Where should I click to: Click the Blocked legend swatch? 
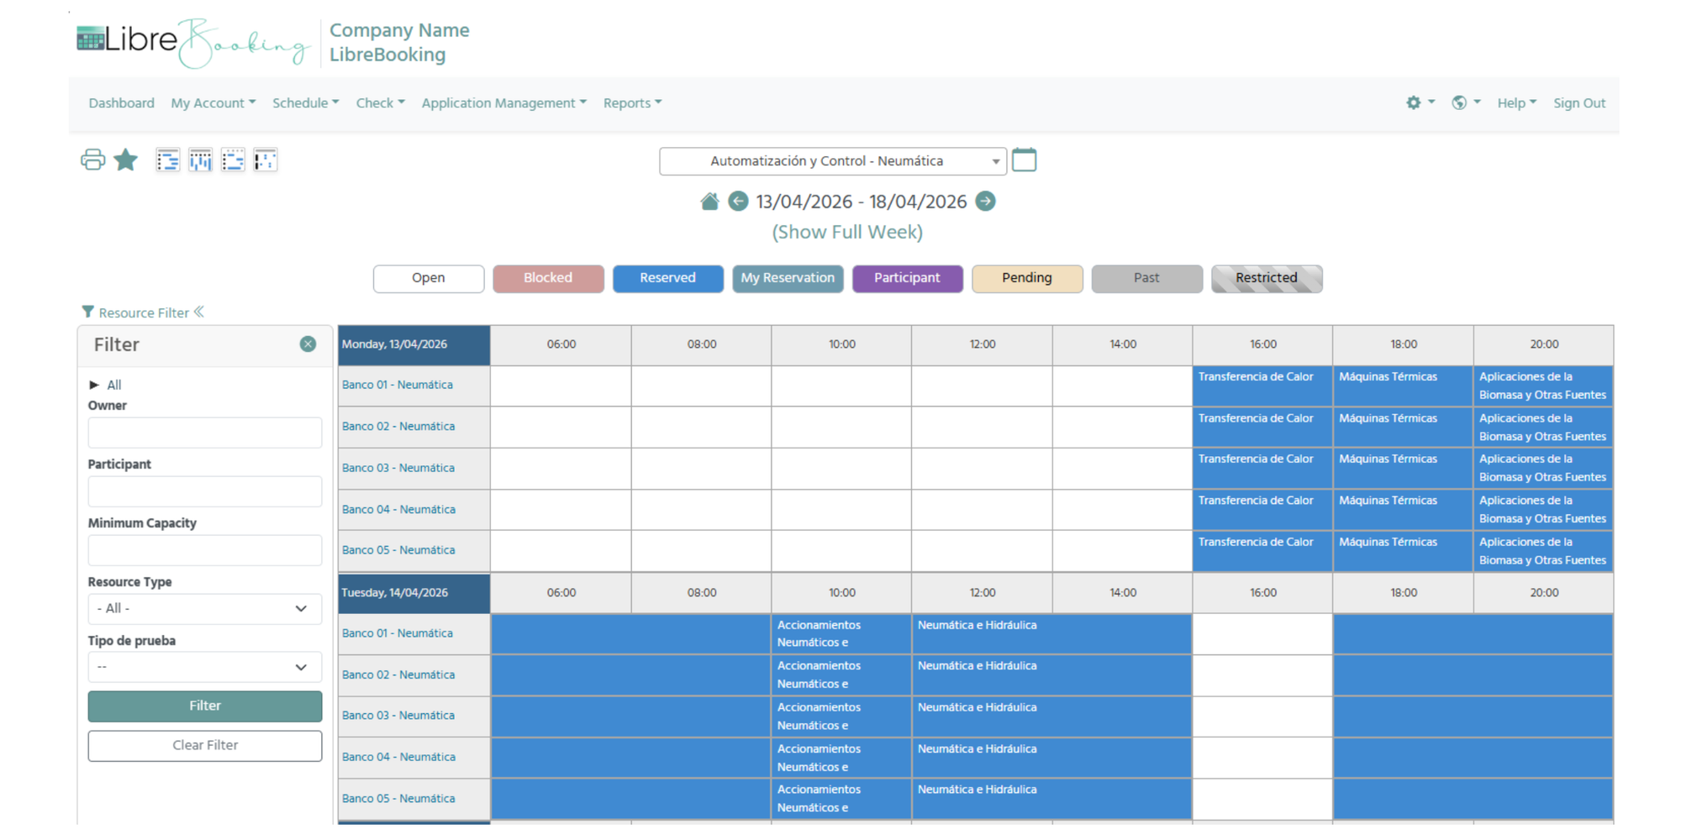point(548,278)
